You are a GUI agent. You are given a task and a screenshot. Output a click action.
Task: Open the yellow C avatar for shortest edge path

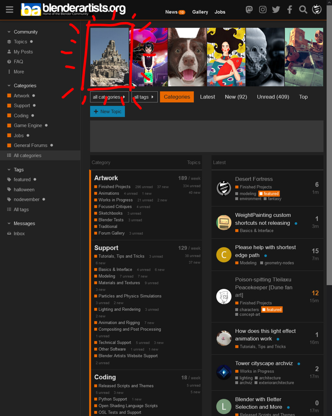coord(224,254)
